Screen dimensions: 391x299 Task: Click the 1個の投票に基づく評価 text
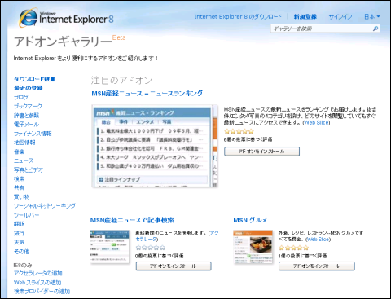[x=302, y=256]
